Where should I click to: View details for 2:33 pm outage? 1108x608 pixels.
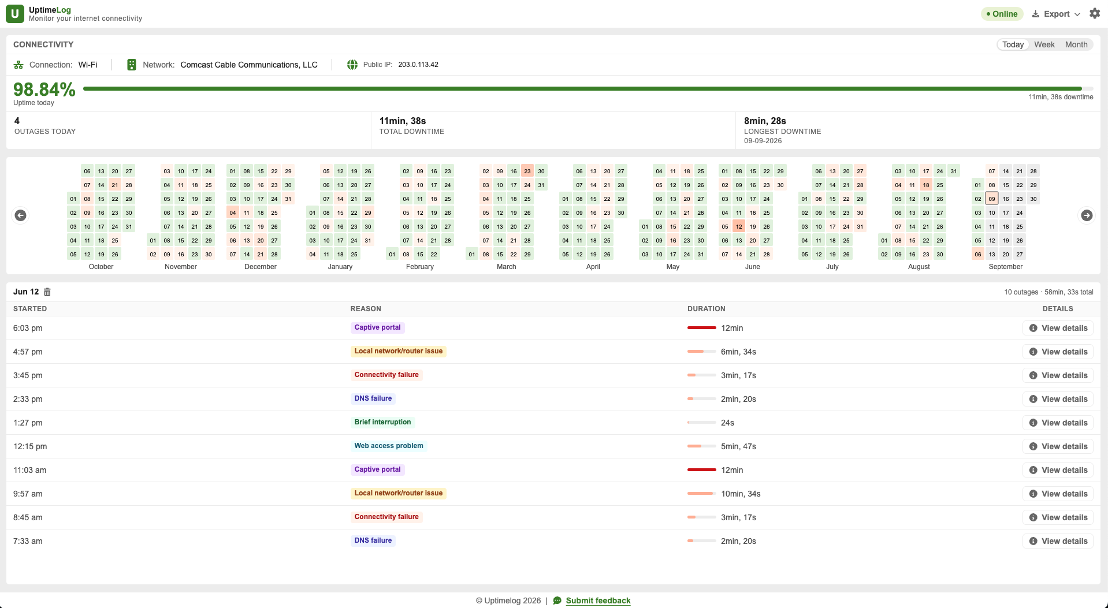tap(1058, 399)
